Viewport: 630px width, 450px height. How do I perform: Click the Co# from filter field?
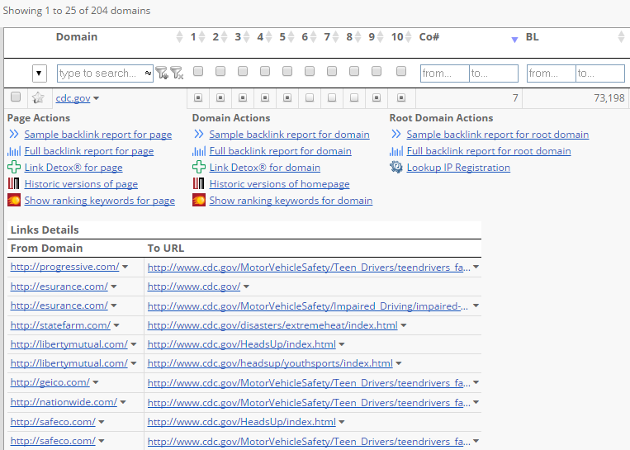click(x=445, y=73)
